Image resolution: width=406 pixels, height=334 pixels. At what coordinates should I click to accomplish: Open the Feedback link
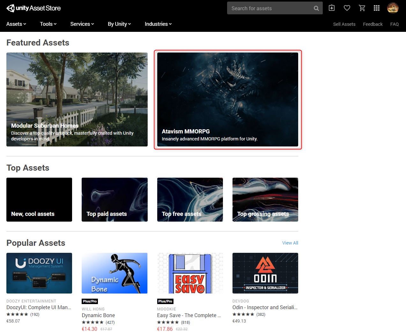tap(373, 24)
